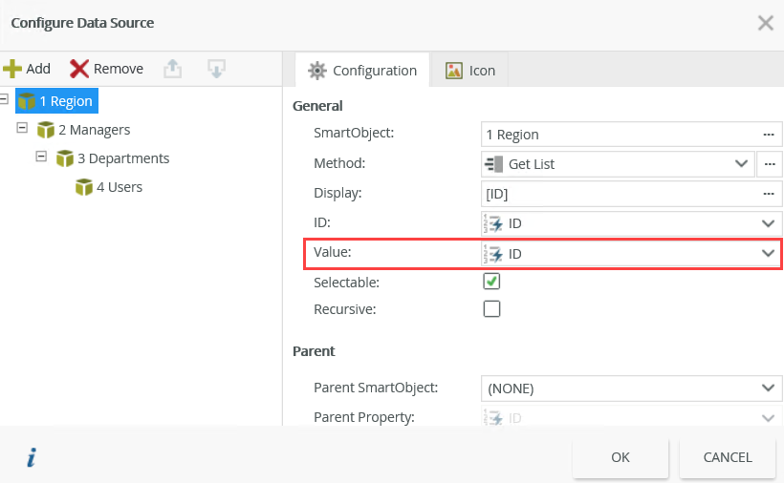Click the OK button
The height and width of the screenshot is (483, 784).
pos(621,457)
